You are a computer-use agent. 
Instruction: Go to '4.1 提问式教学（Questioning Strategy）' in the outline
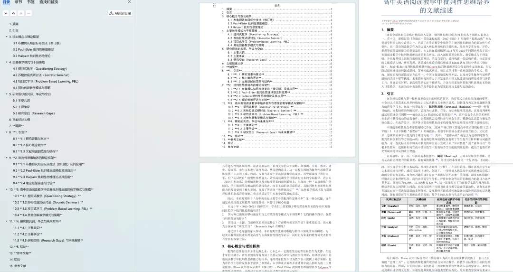[x=40, y=69]
